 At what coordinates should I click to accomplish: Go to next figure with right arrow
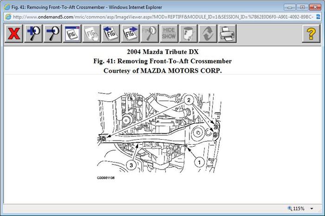(x=130, y=34)
